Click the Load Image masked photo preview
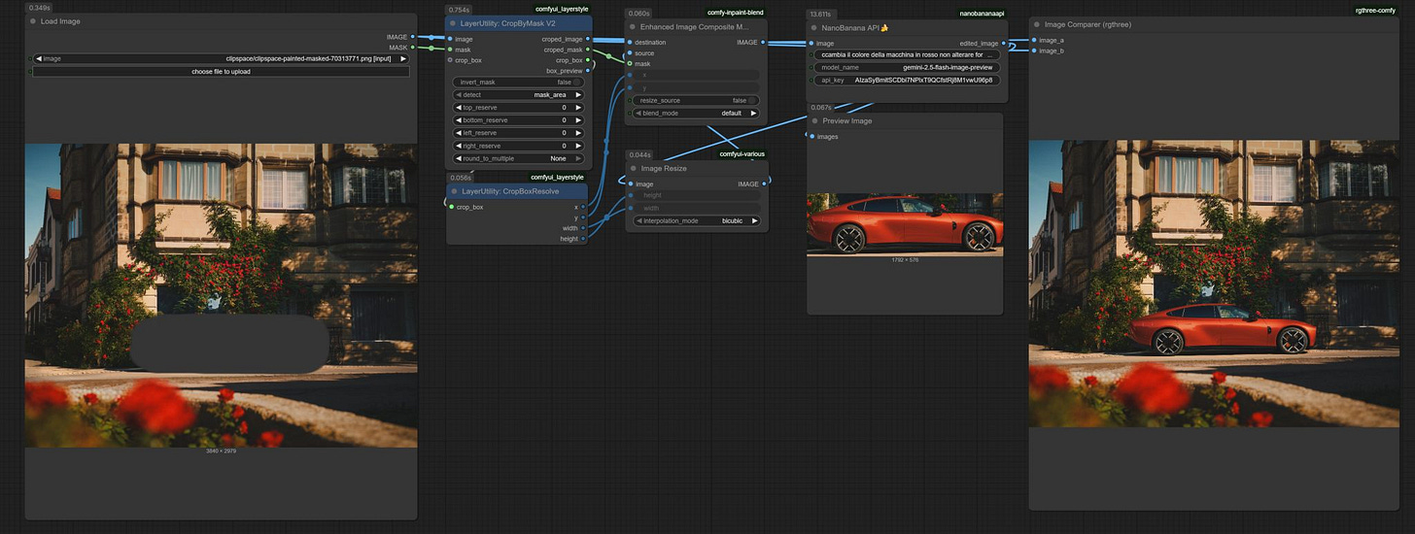 pos(221,295)
